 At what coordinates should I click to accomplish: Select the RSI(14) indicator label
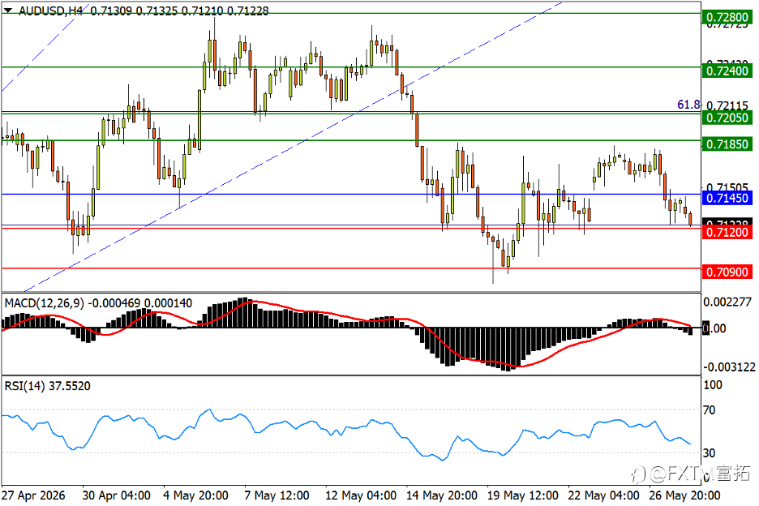pyautogui.click(x=24, y=386)
